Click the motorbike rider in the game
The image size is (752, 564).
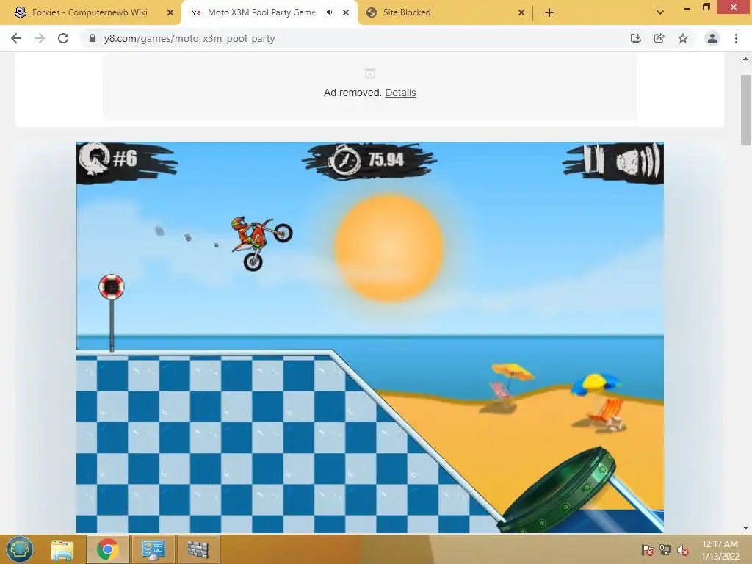[x=261, y=242]
